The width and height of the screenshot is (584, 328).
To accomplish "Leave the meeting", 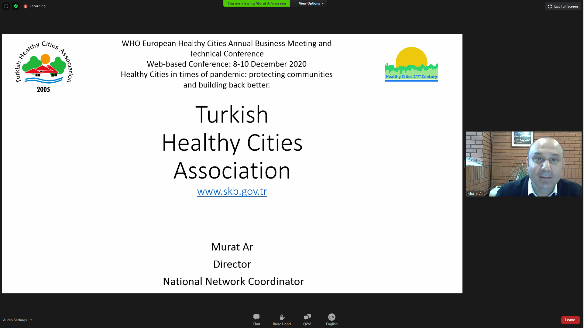I will (x=570, y=320).
